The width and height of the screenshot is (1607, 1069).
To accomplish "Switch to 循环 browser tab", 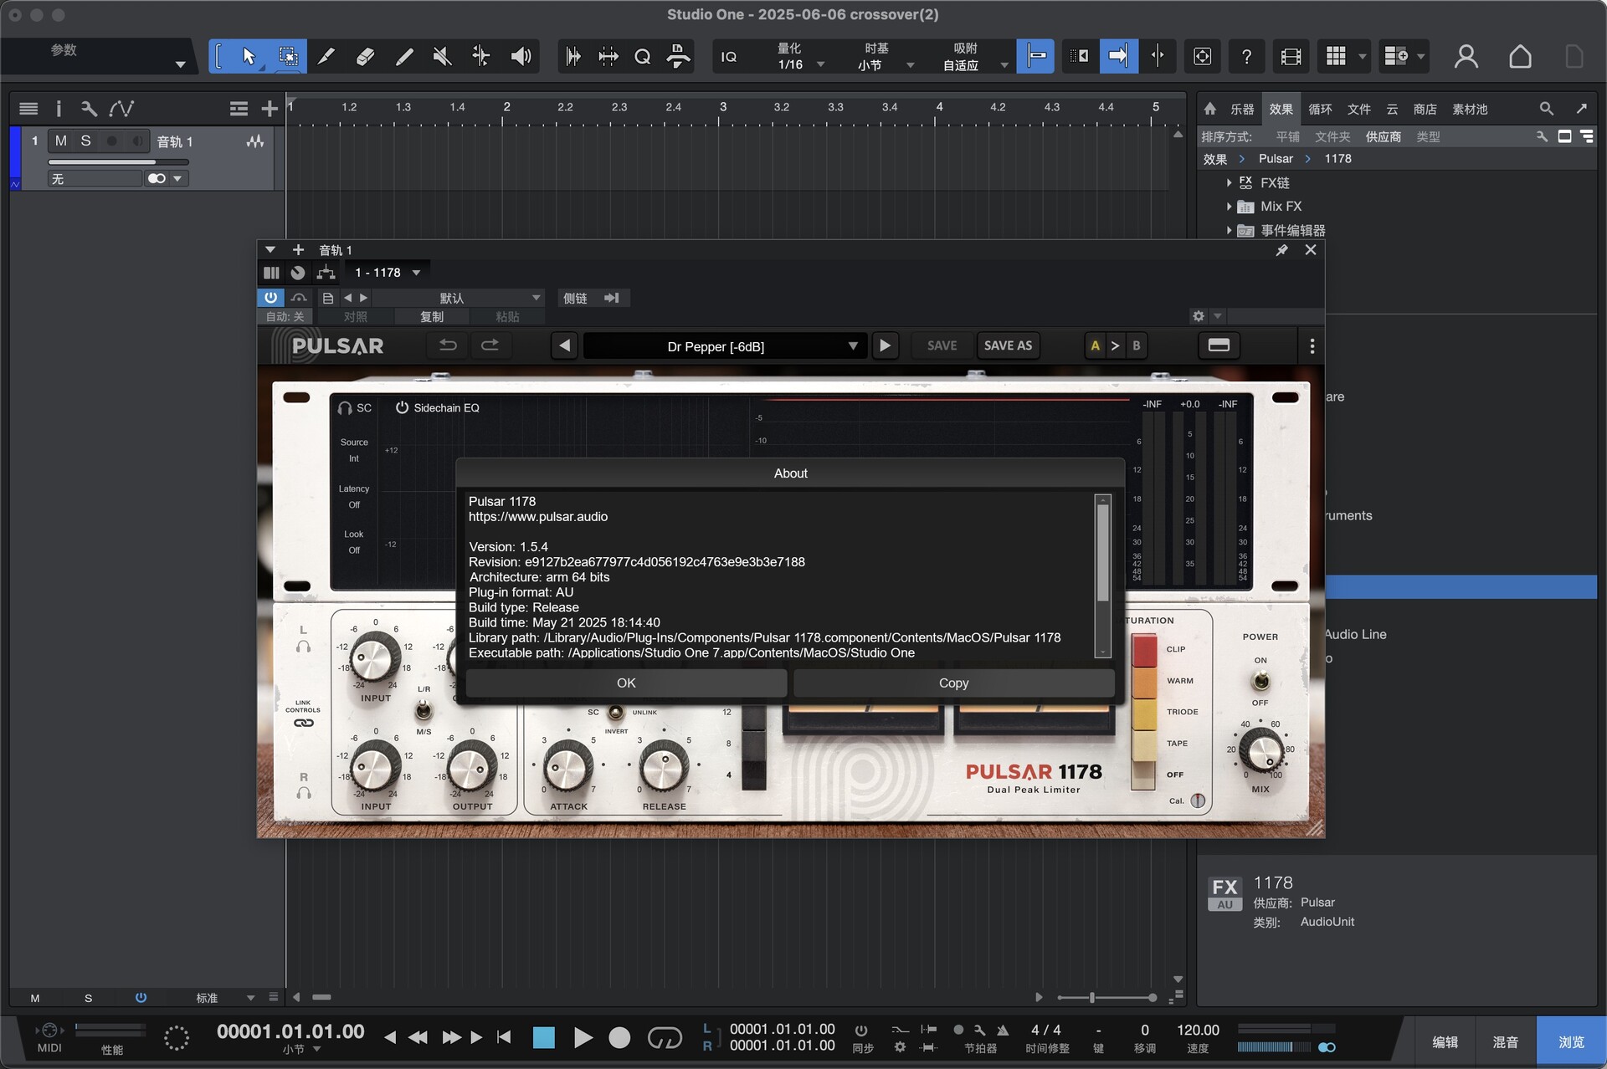I will (1320, 110).
